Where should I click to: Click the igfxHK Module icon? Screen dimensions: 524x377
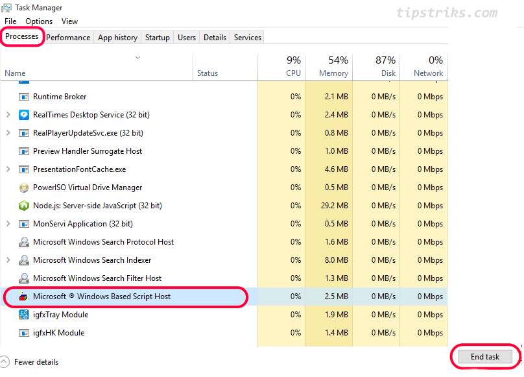pyautogui.click(x=24, y=333)
